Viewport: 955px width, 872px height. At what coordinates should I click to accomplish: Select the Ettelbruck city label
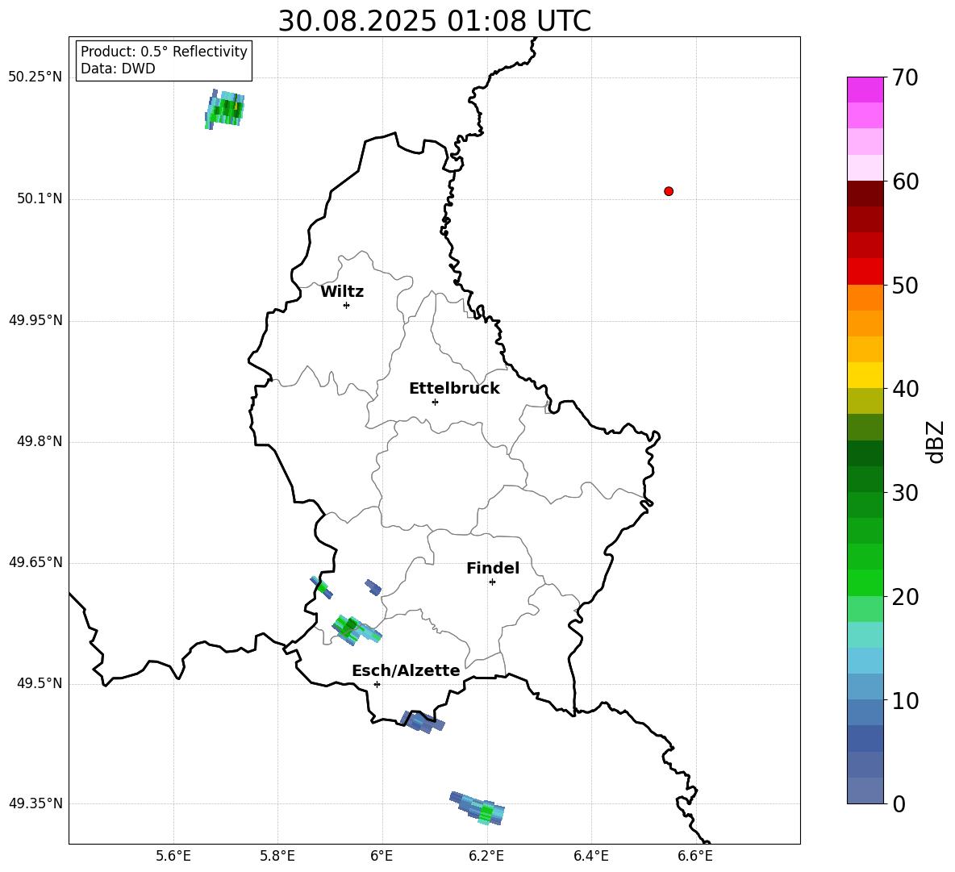tap(454, 389)
